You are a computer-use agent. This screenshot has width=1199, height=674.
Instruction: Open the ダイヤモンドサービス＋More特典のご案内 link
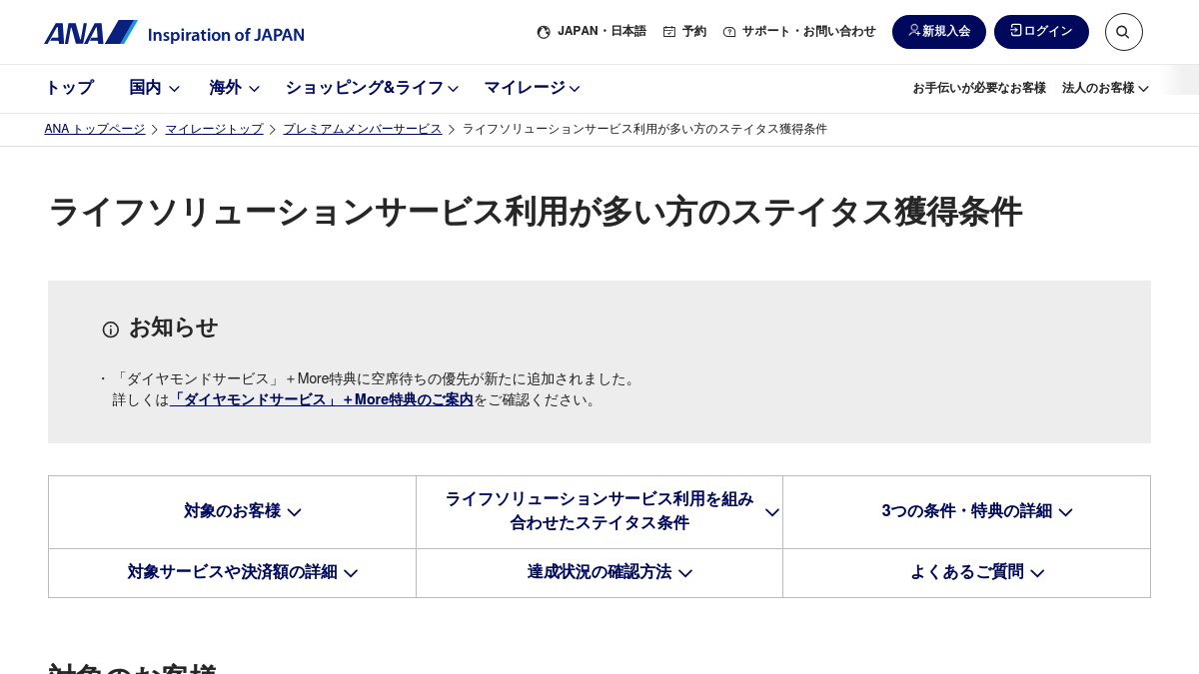tap(322, 399)
